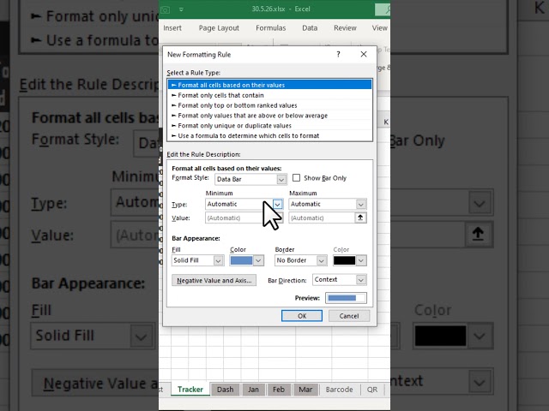Open the blue fill Color dropdown arrow
This screenshot has height=411, width=549.
(258, 260)
